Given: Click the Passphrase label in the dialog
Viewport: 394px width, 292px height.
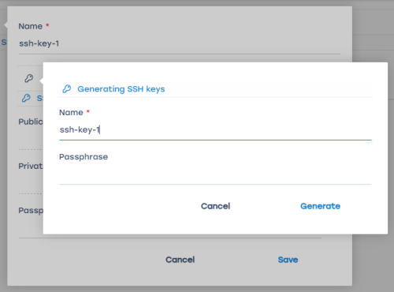Looking at the screenshot, I should coord(84,157).
